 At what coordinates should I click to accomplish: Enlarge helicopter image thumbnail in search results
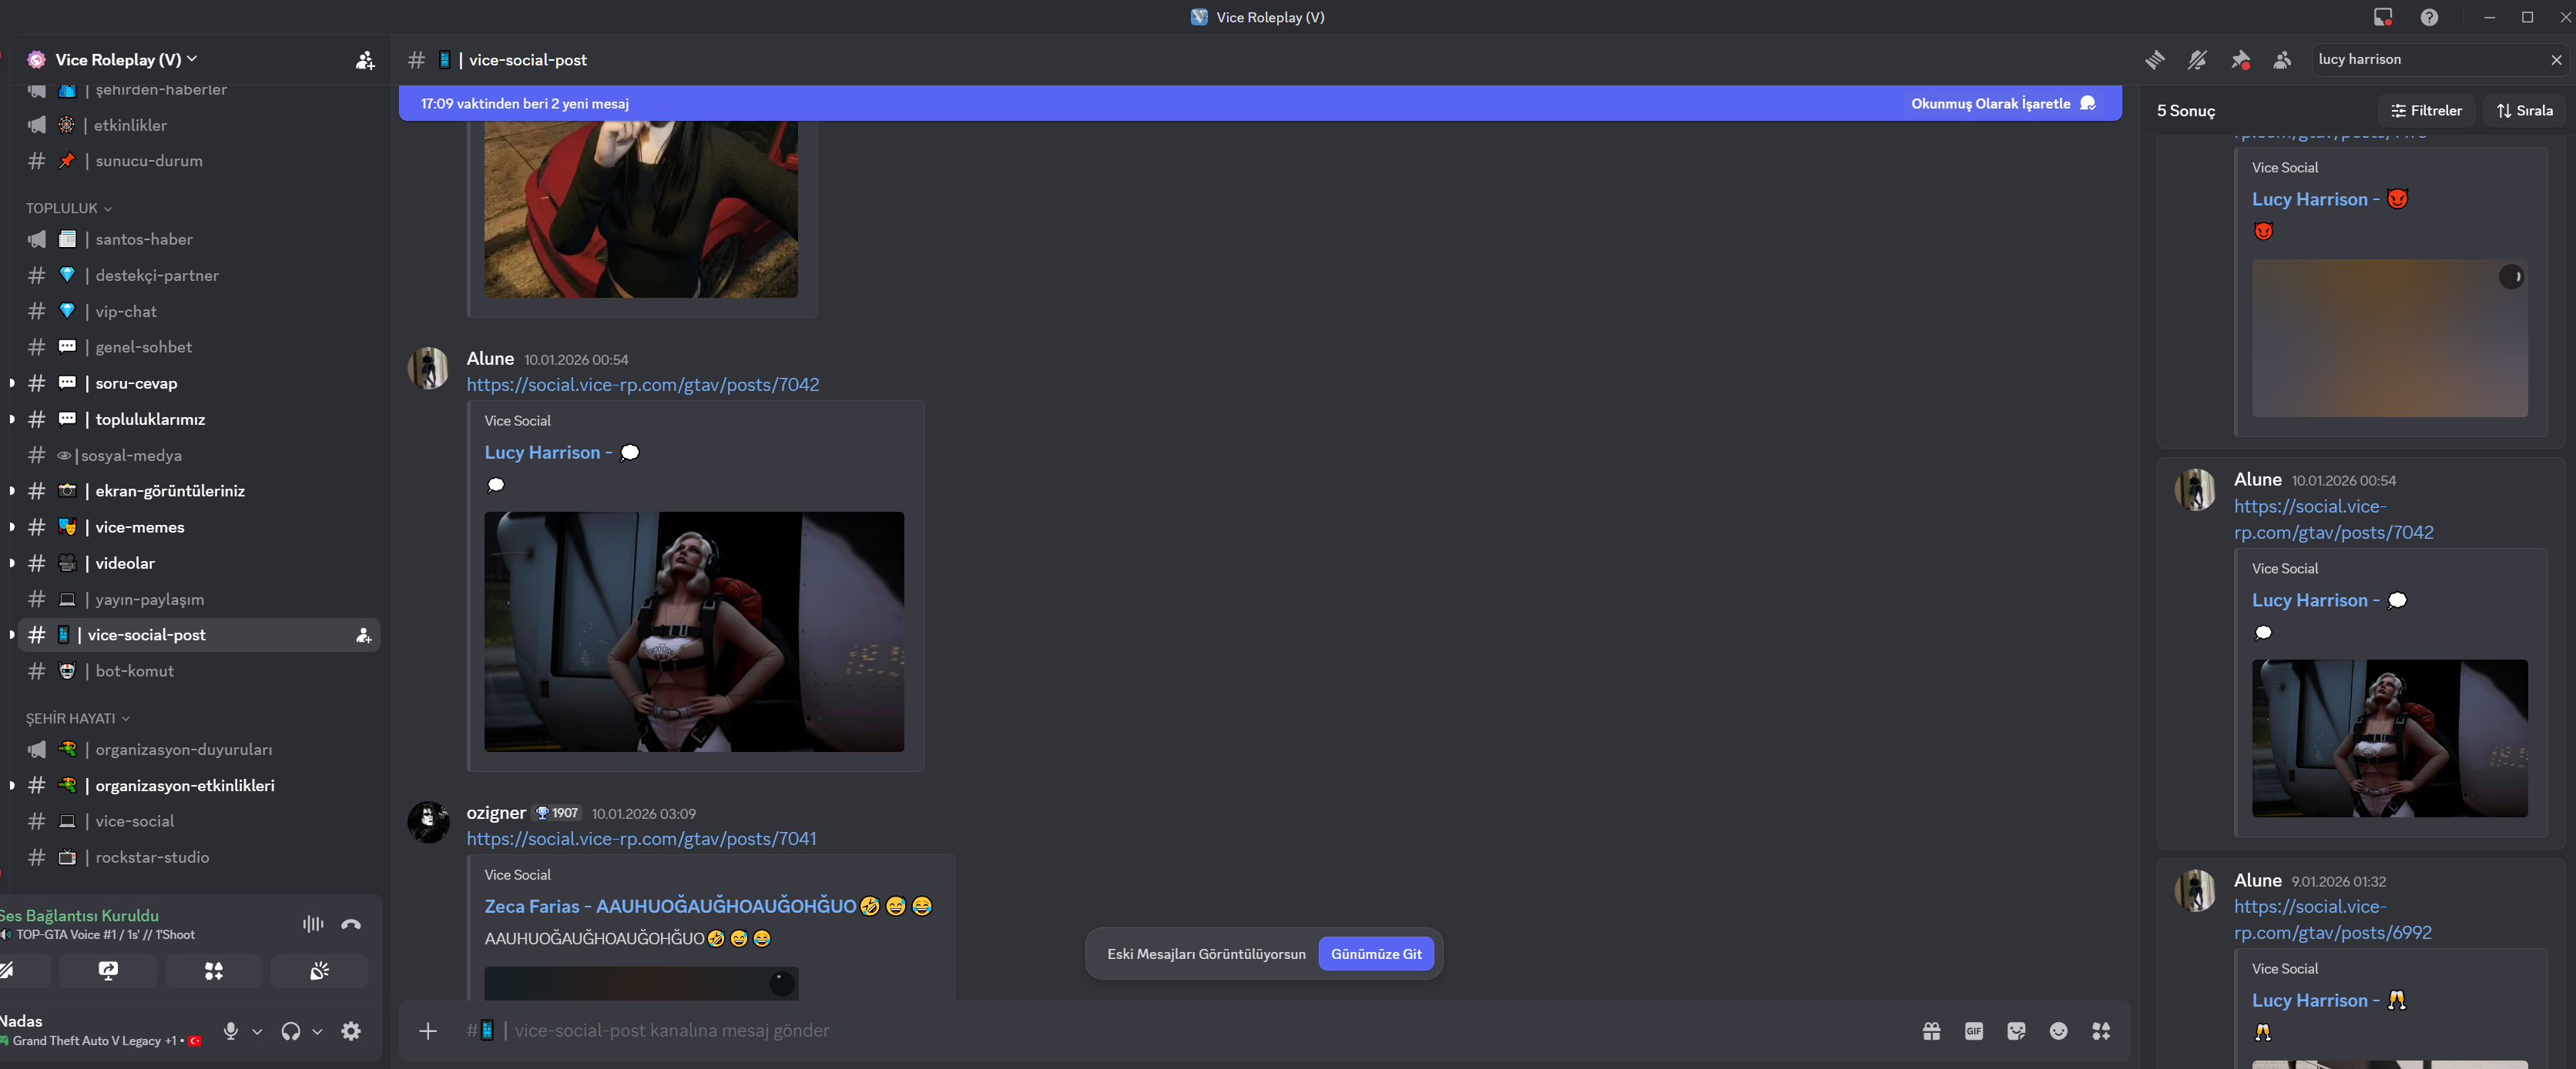pos(2389,738)
